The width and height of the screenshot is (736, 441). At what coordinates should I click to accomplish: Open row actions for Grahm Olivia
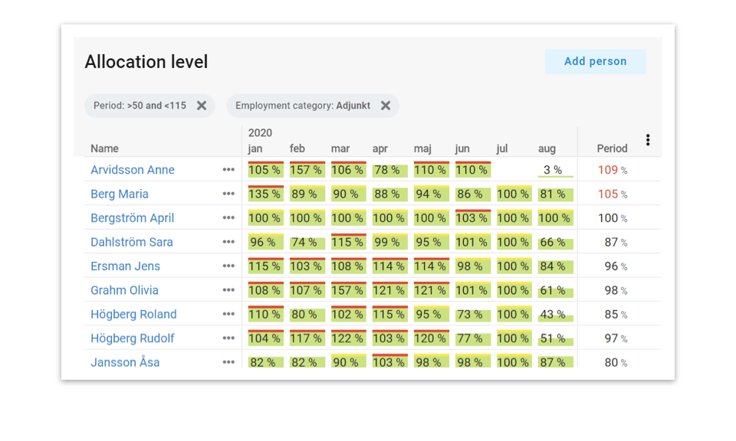click(228, 289)
